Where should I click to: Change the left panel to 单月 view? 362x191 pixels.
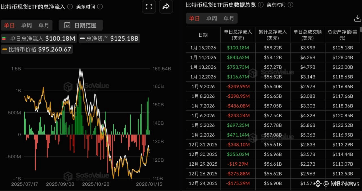coord(44,25)
